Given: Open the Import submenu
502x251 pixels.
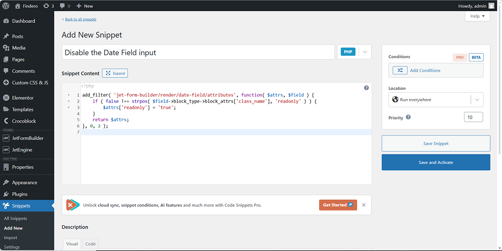Looking at the screenshot, I should pyautogui.click(x=10, y=238).
